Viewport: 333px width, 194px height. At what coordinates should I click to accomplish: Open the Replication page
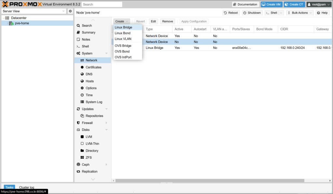(x=89, y=171)
